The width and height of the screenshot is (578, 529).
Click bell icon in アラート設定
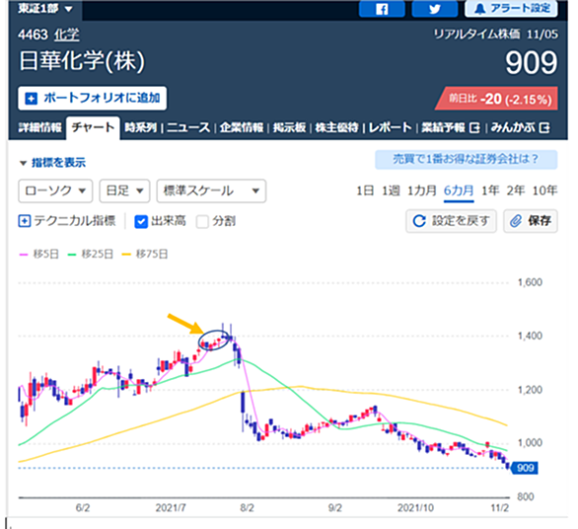click(479, 9)
